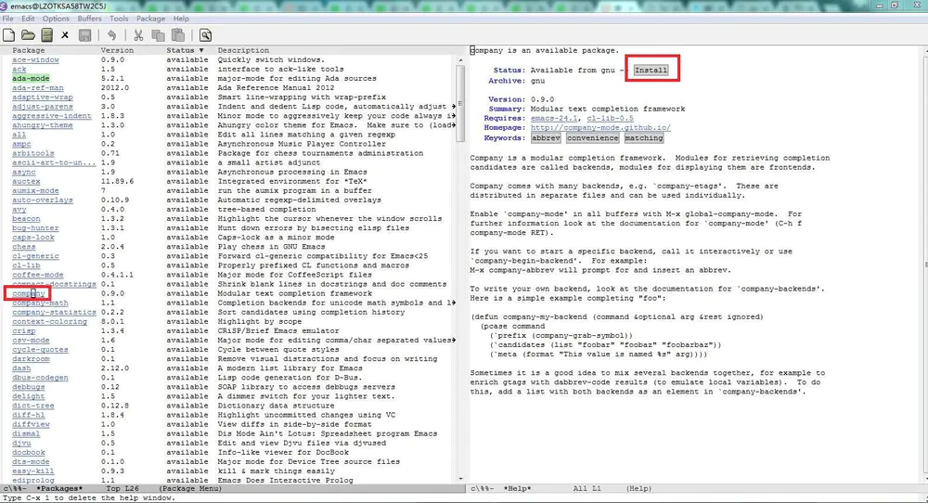This screenshot has width=928, height=503.
Task: Close current buffer with X icon
Action: click(x=65, y=35)
